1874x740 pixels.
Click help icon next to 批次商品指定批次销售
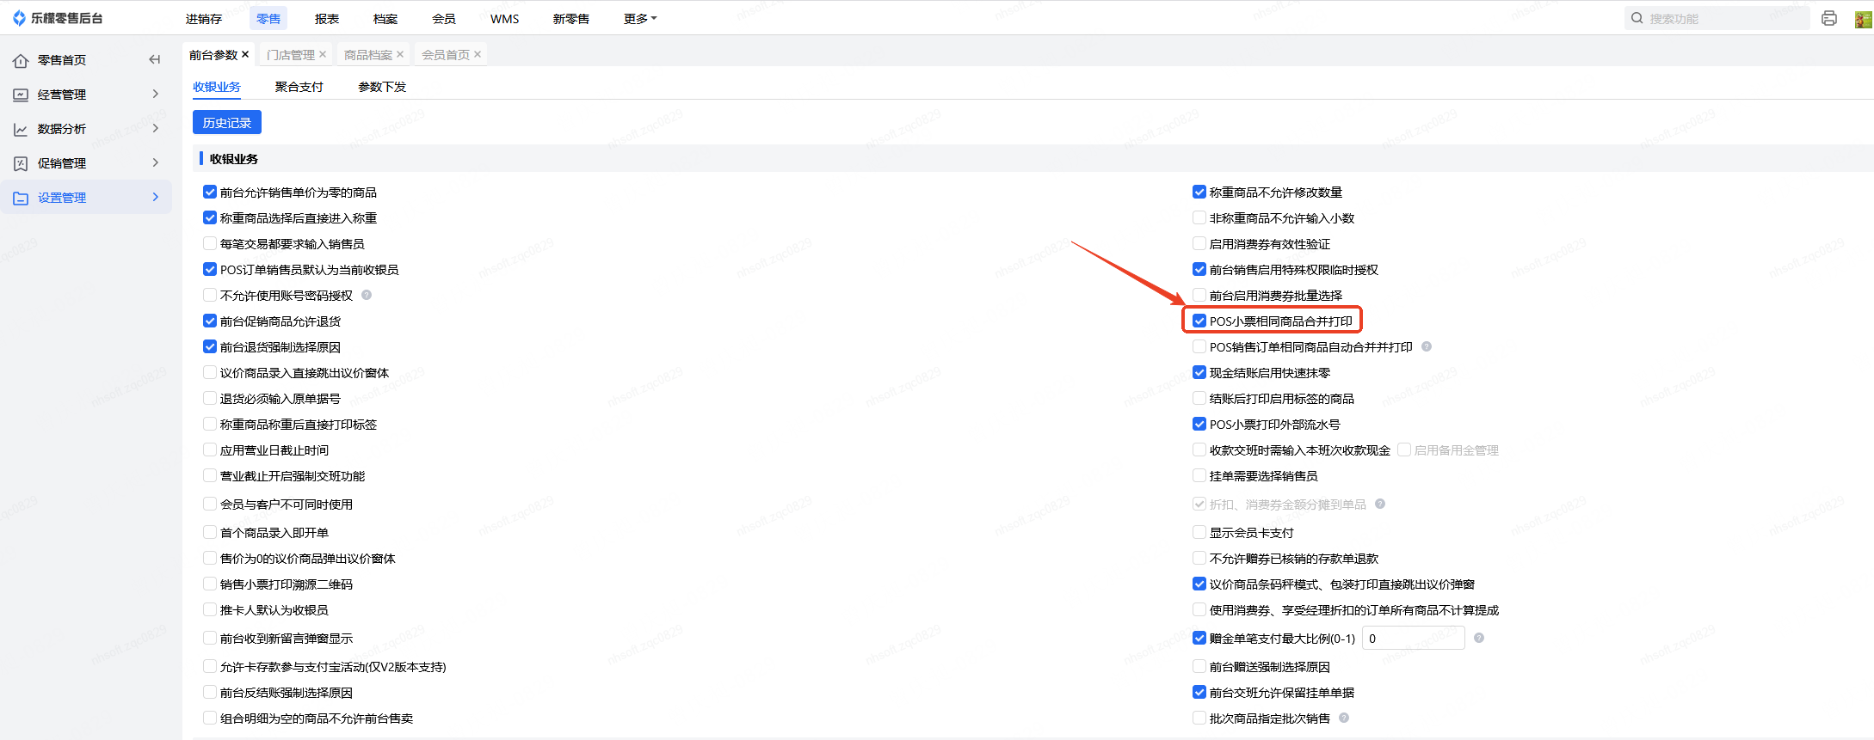pos(1344,718)
